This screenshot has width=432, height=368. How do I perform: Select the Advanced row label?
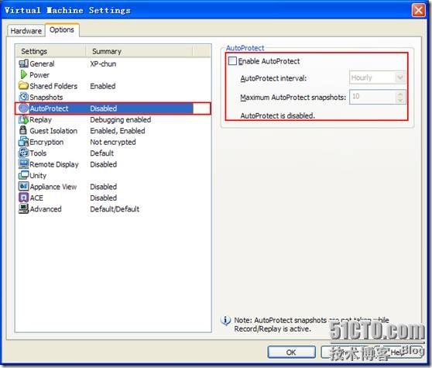coord(46,209)
